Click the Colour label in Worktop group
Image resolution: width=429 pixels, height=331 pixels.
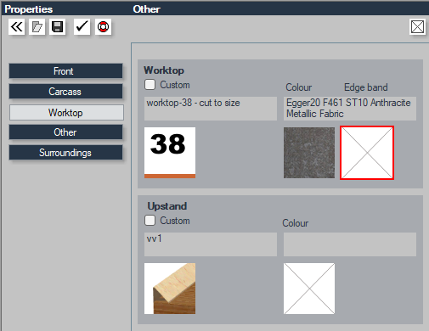(x=299, y=87)
